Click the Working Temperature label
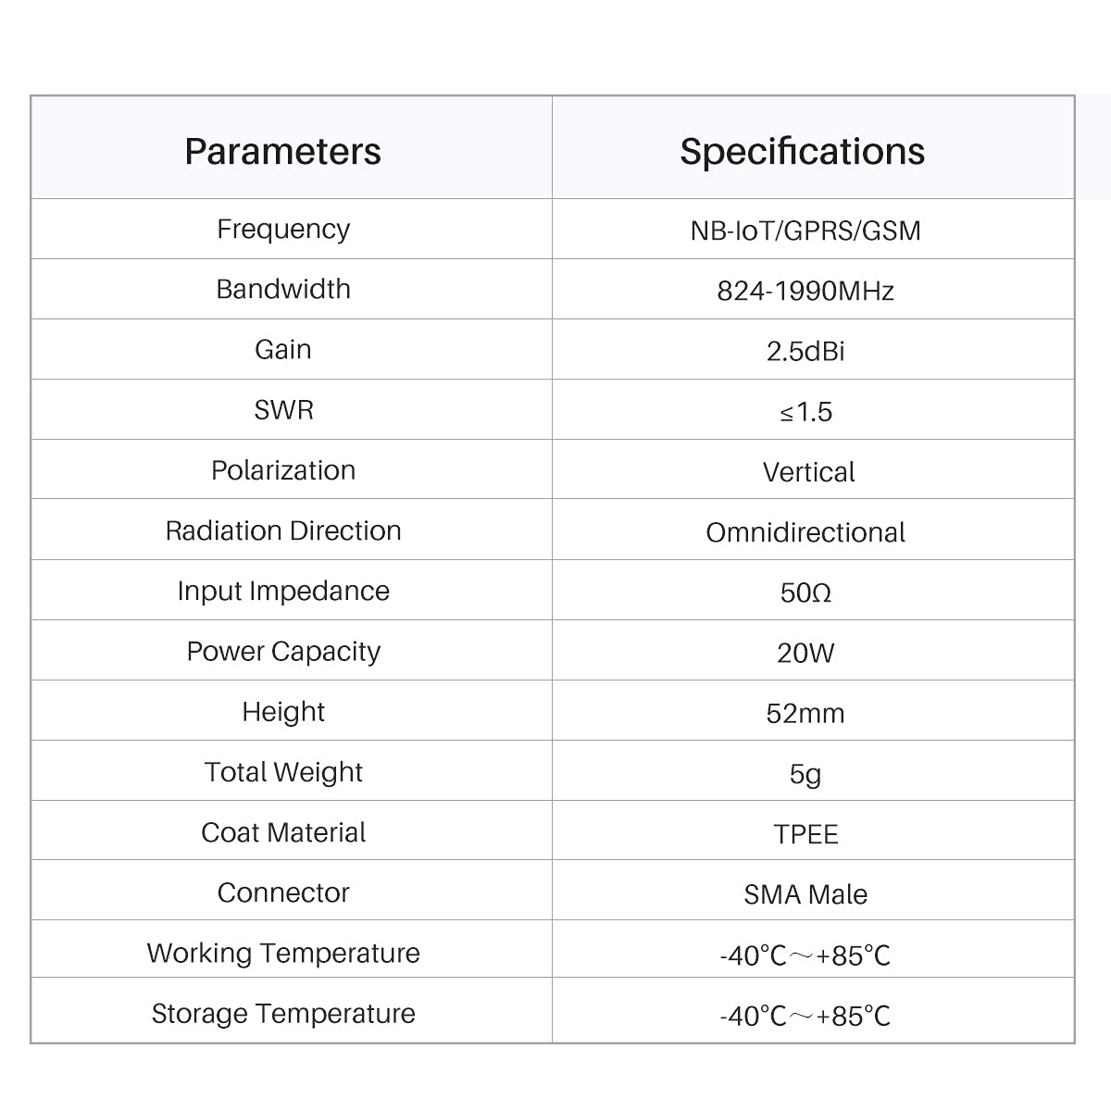 click(283, 953)
